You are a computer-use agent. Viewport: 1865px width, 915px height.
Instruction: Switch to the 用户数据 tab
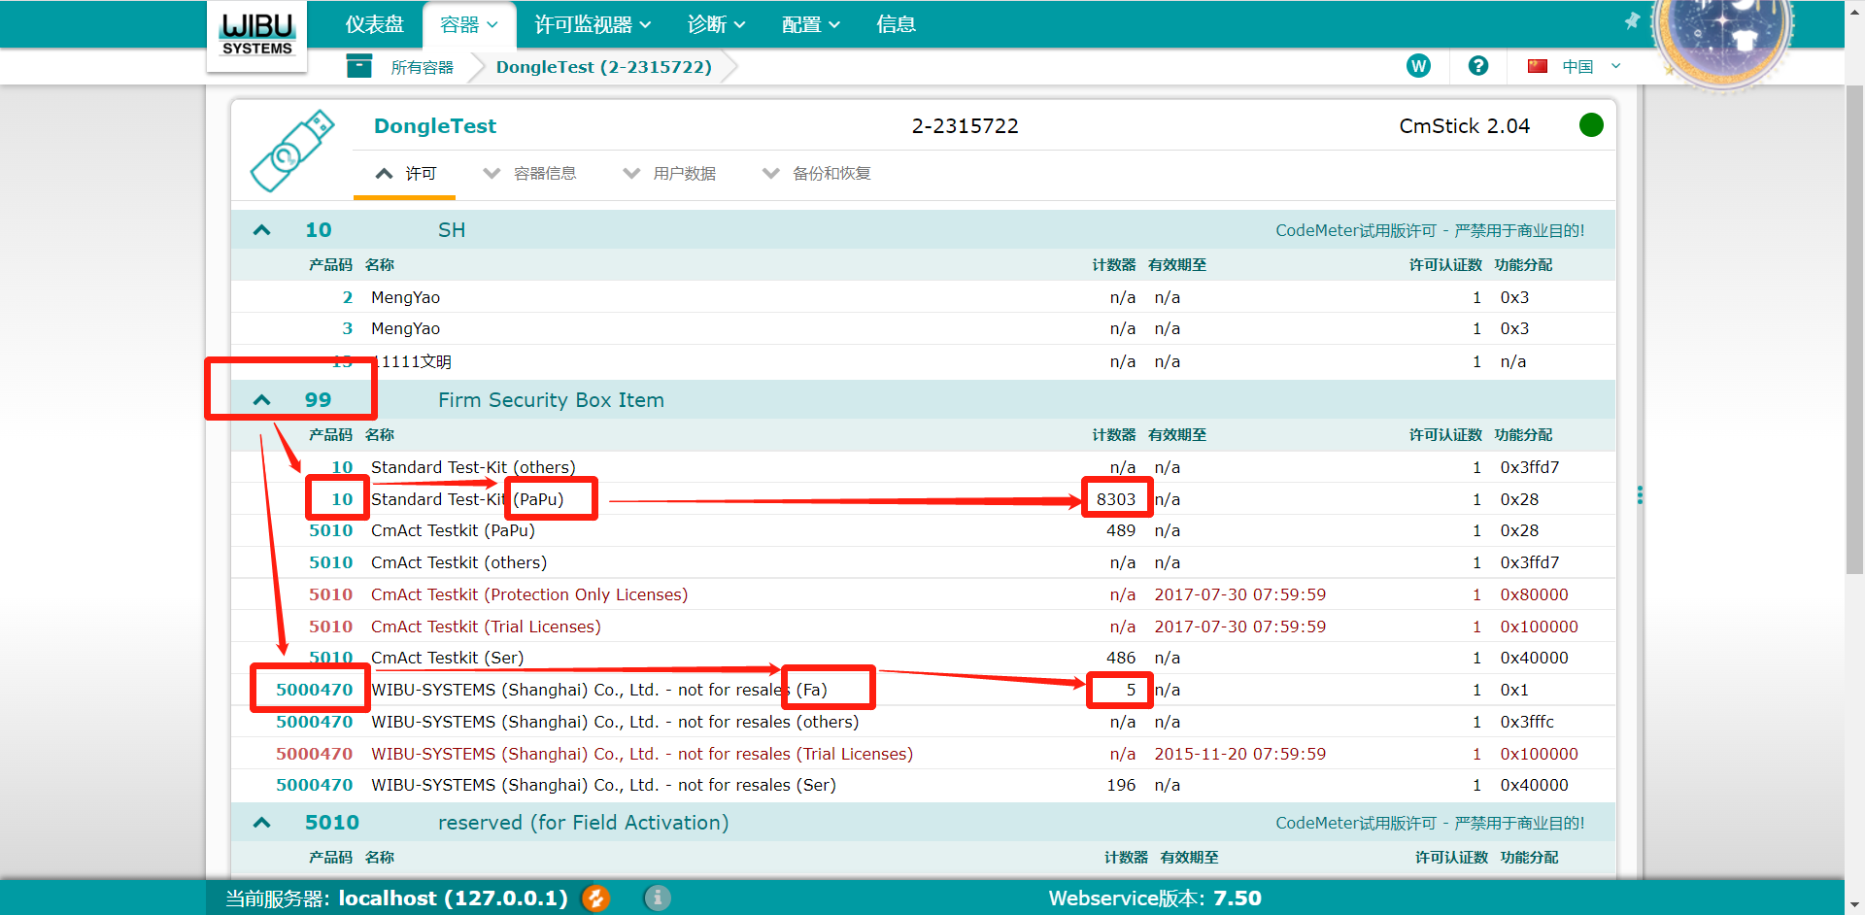click(x=669, y=174)
